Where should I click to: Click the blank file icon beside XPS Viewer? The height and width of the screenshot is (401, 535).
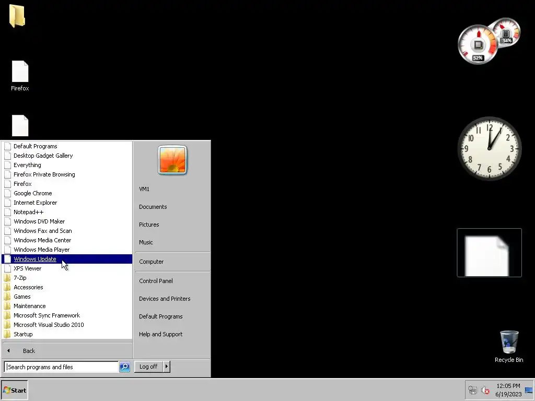[x=7, y=268]
